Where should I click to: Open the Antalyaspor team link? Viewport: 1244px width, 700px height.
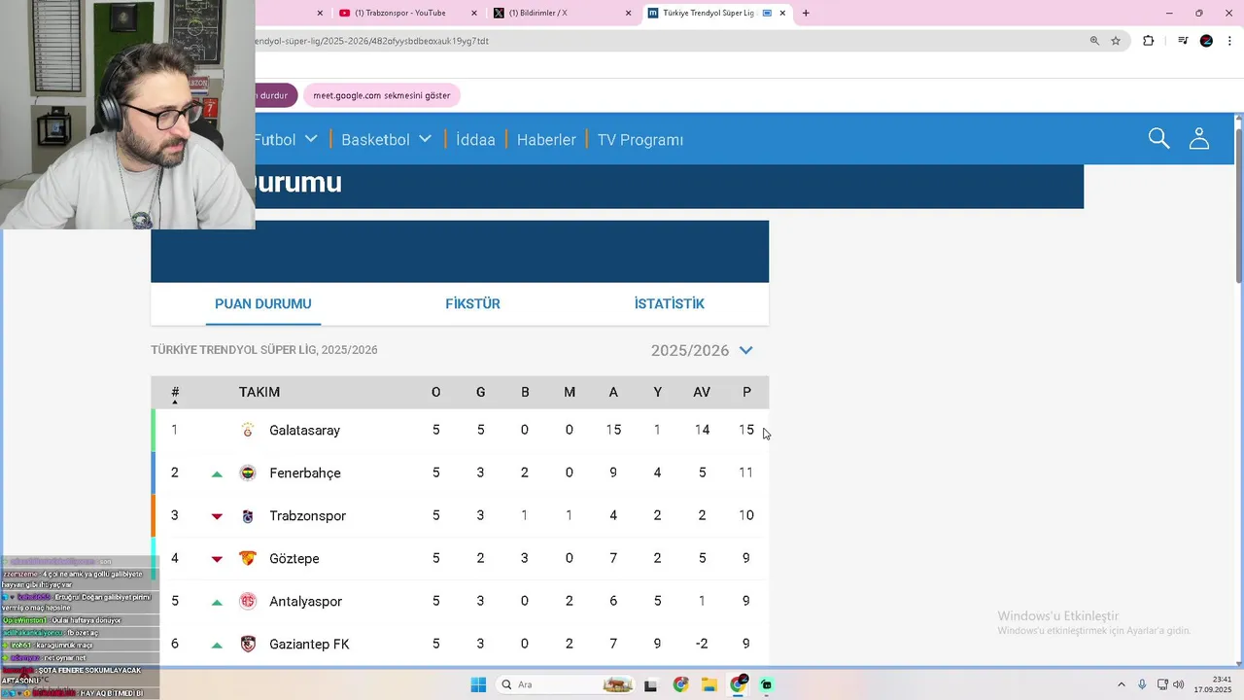pyautogui.click(x=305, y=601)
